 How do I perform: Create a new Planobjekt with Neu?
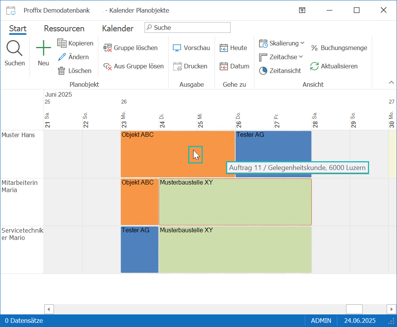(x=43, y=53)
